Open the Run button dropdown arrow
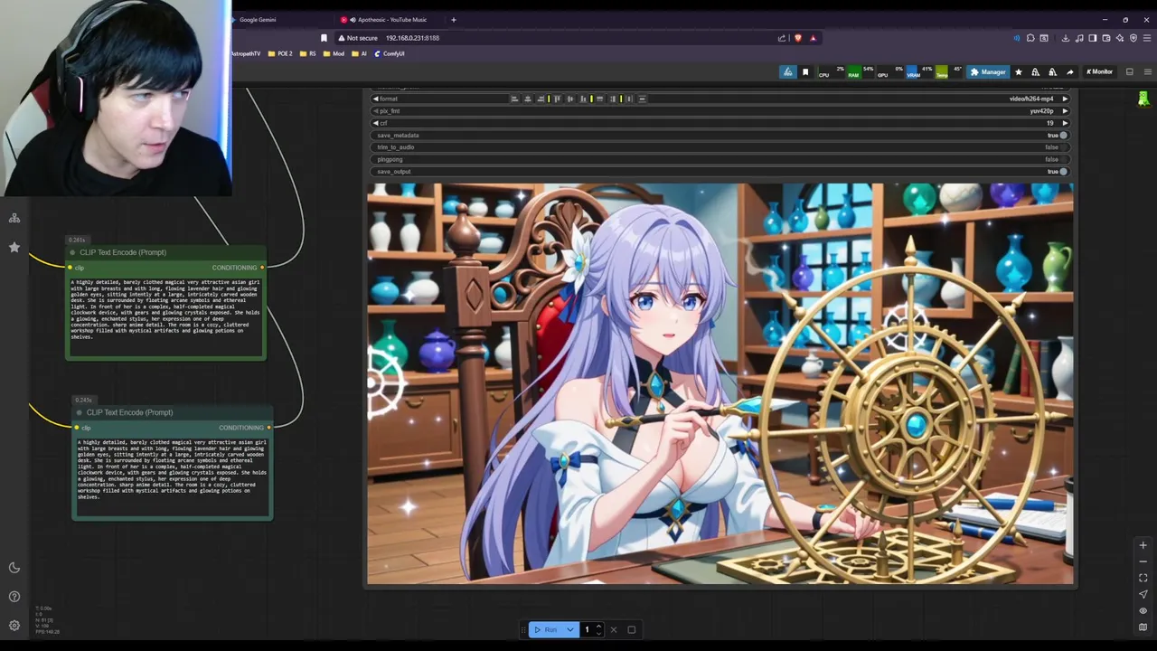The image size is (1157, 651). click(x=570, y=629)
